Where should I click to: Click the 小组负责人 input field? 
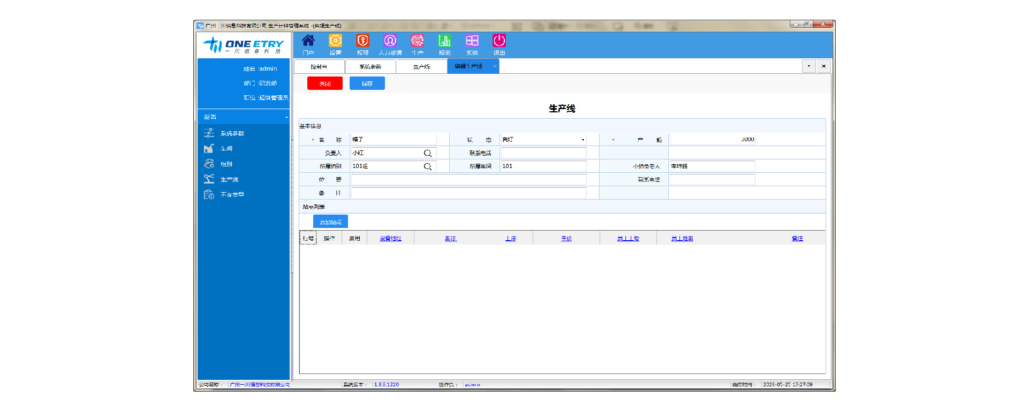tap(713, 166)
